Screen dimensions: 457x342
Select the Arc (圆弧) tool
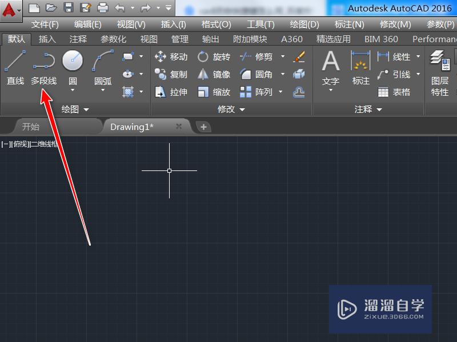pos(103,67)
